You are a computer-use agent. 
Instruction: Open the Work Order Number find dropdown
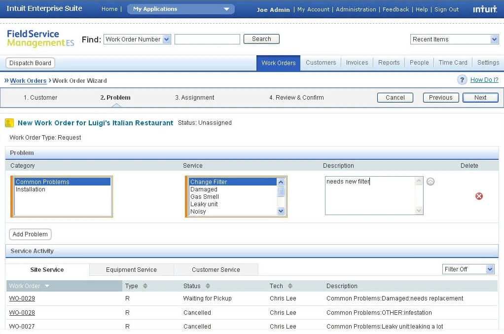click(137, 39)
